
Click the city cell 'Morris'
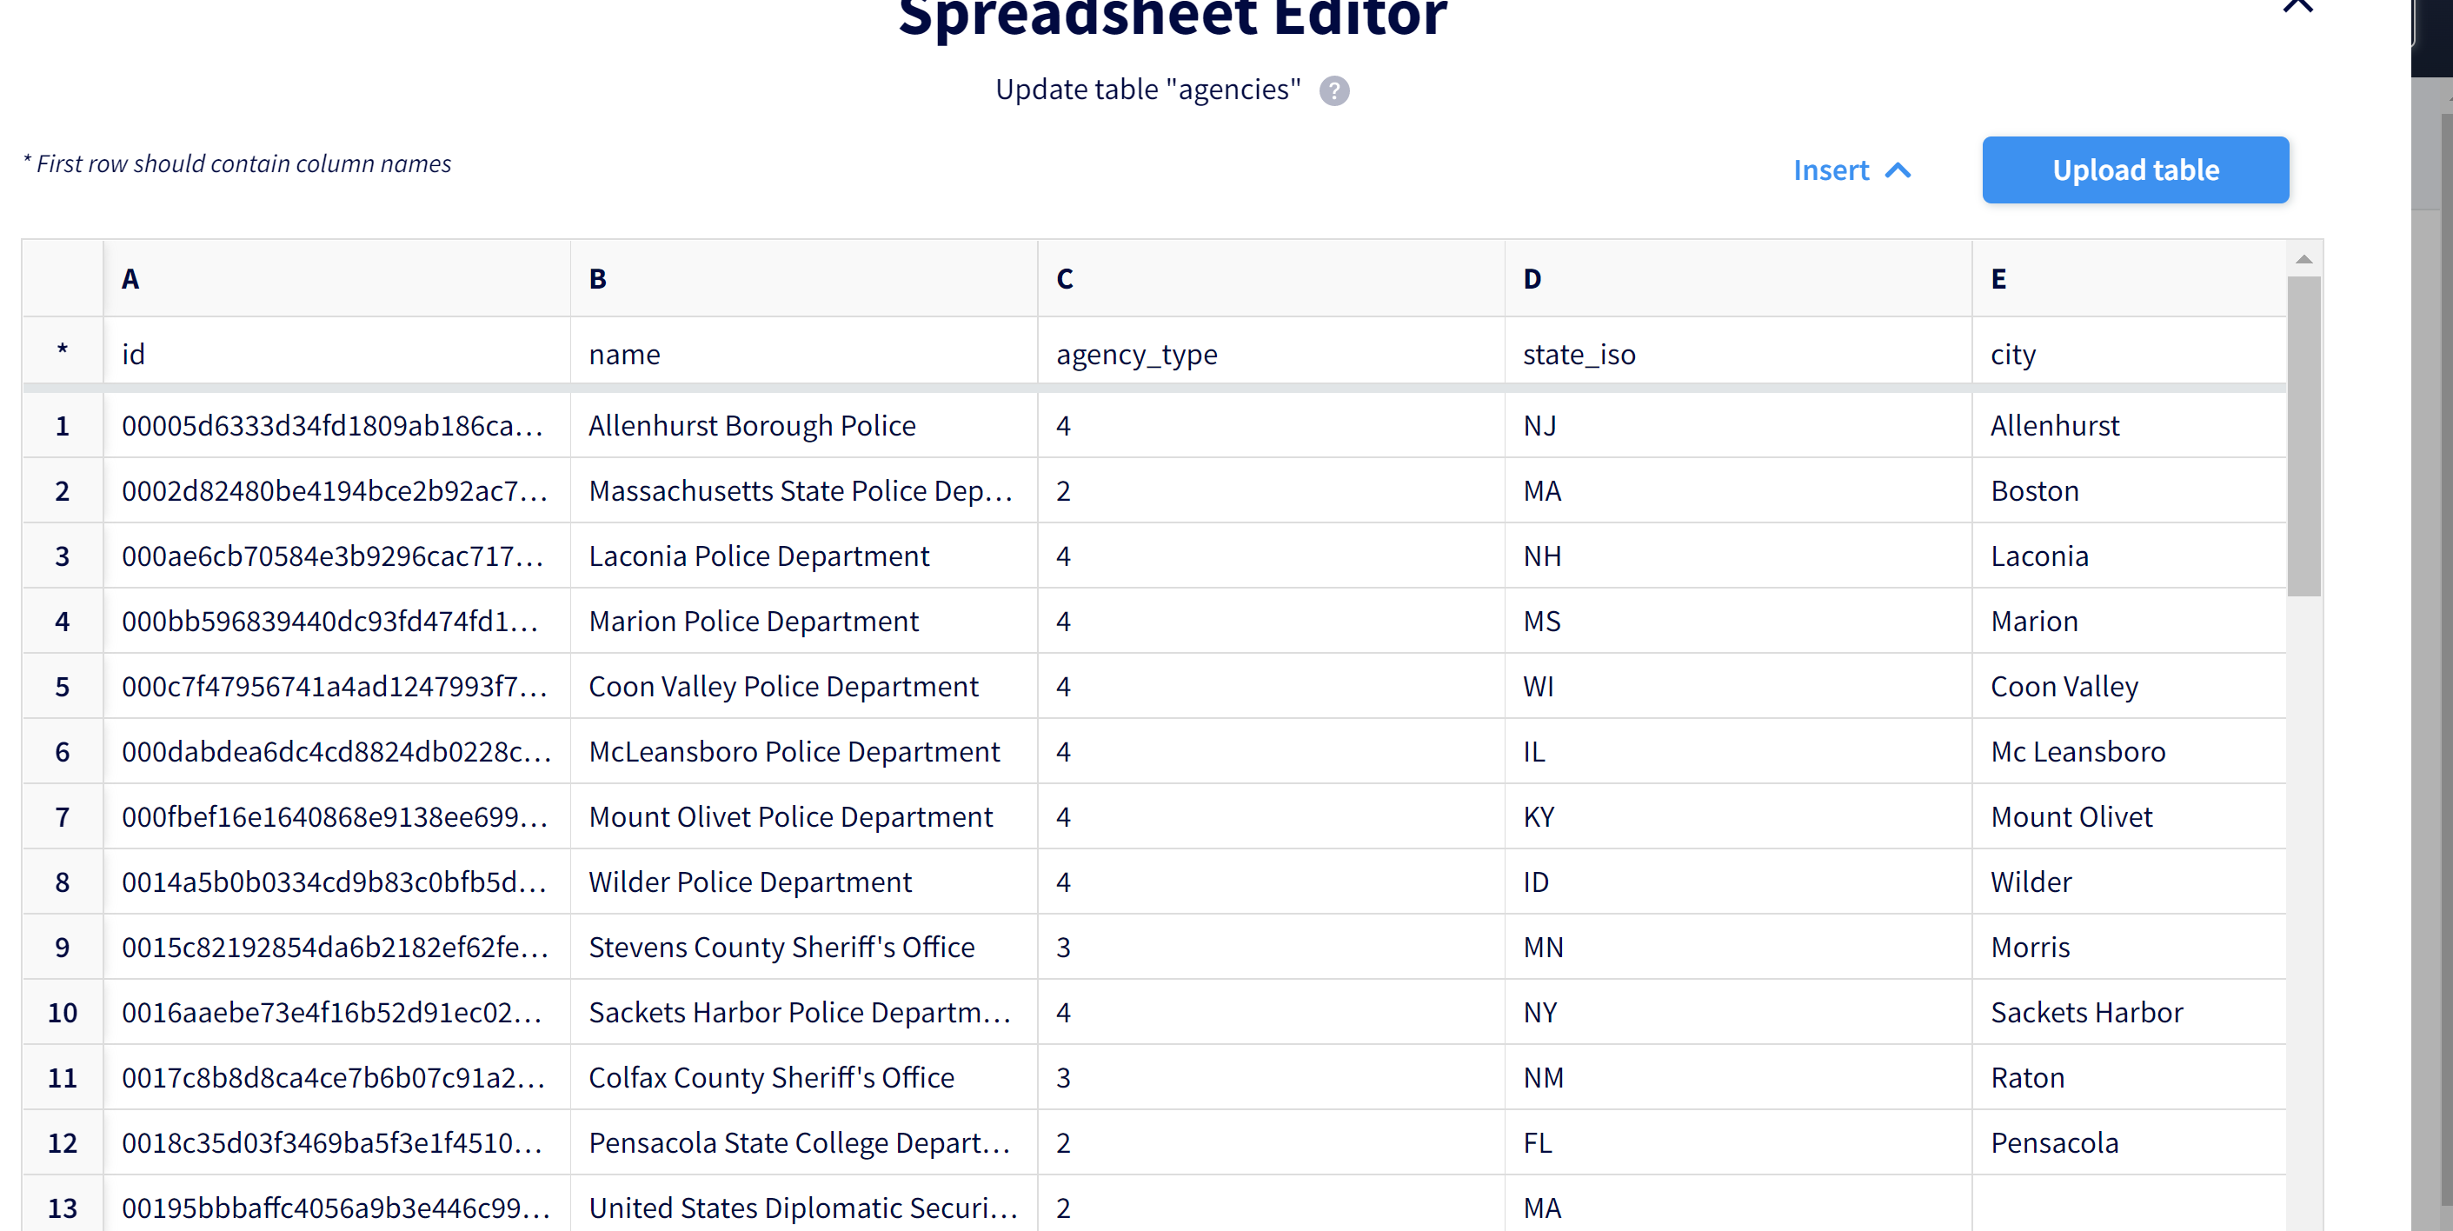2130,948
